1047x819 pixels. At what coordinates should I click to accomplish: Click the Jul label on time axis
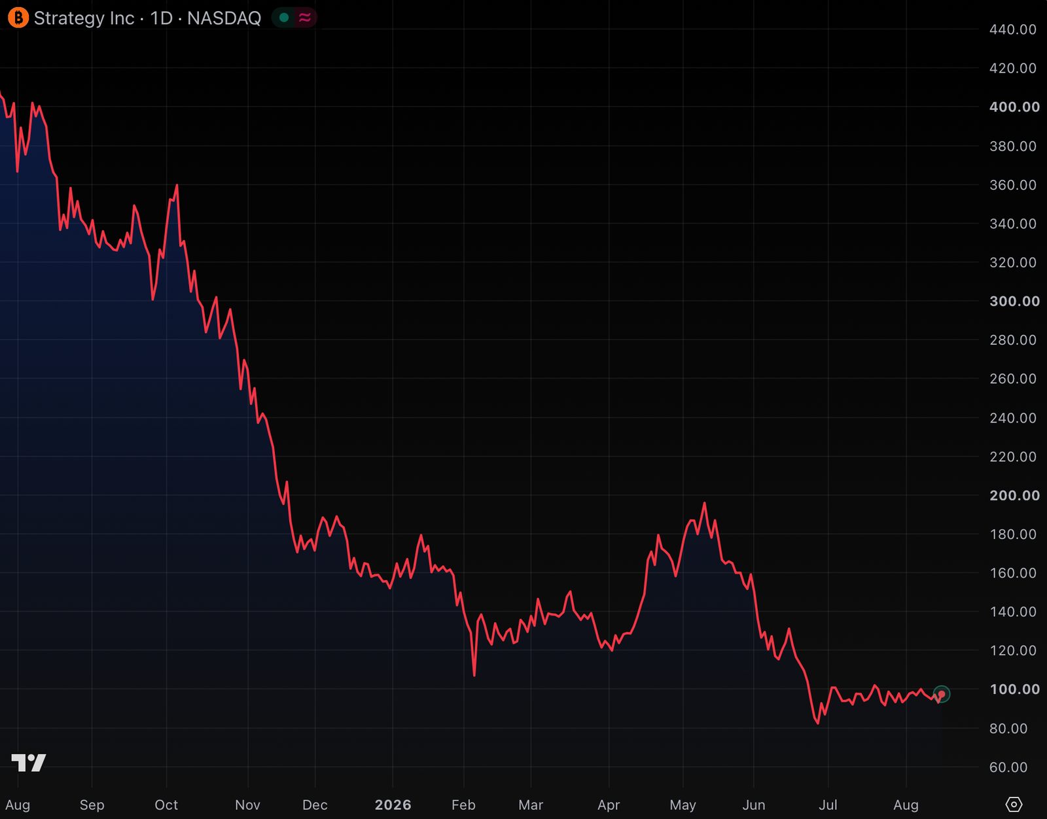coord(828,805)
